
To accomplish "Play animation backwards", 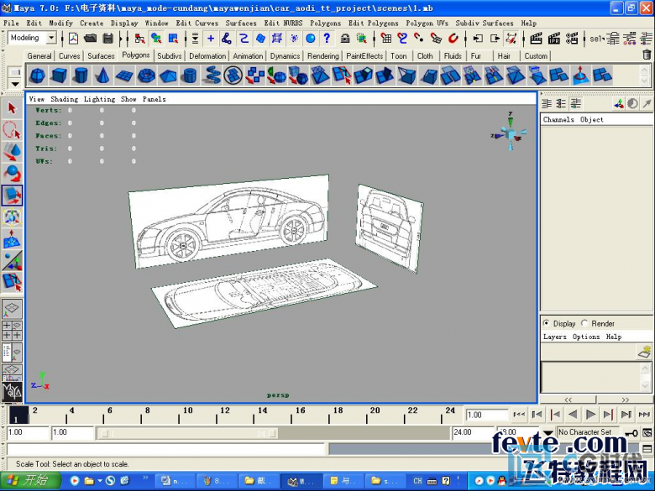I will 573,415.
